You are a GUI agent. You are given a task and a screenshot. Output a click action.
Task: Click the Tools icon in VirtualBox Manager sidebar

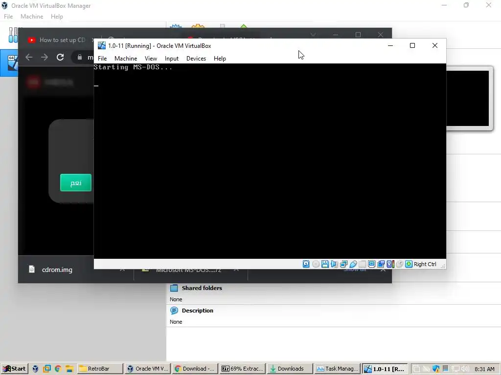(x=13, y=35)
